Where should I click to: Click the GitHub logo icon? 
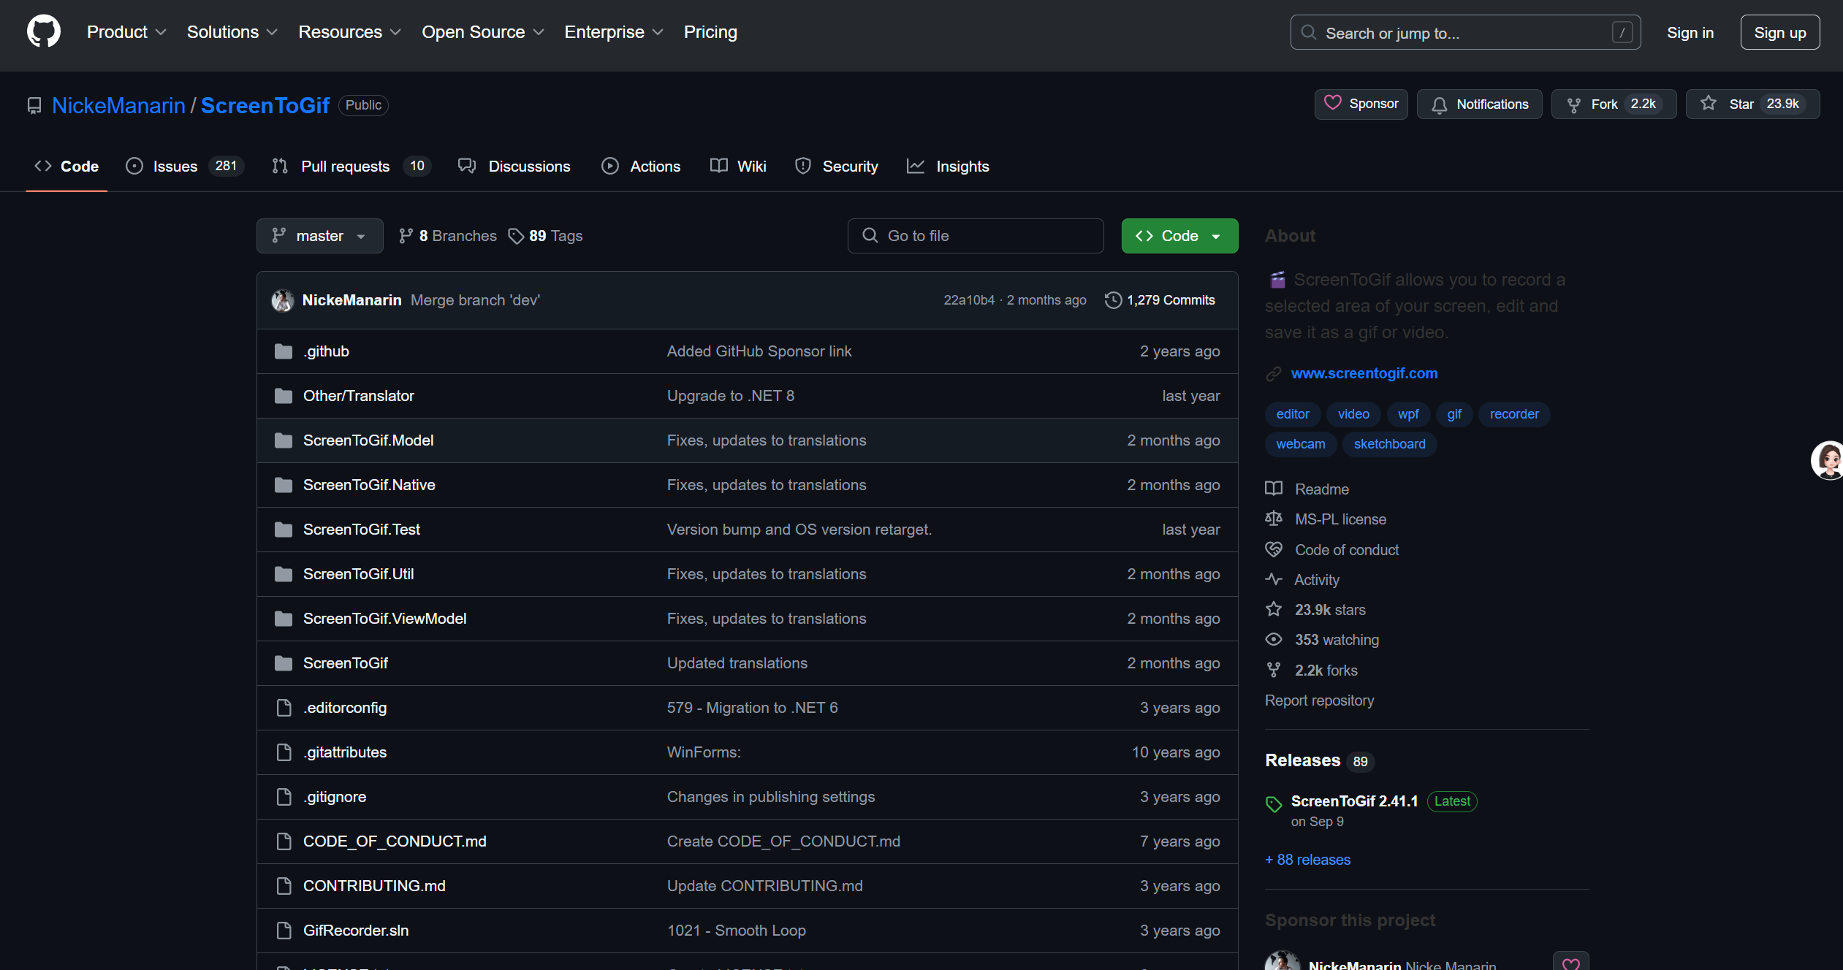pos(44,32)
